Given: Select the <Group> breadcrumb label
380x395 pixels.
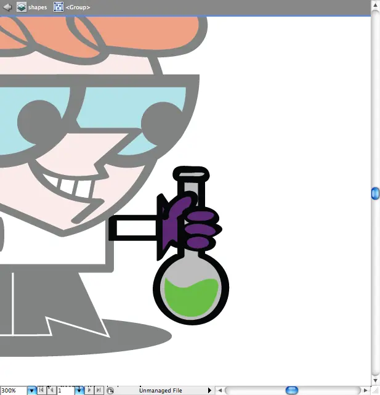Looking at the screenshot, I should tap(78, 7).
